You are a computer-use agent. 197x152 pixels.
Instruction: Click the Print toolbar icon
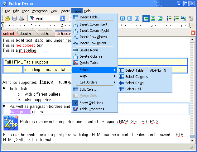click(22, 19)
